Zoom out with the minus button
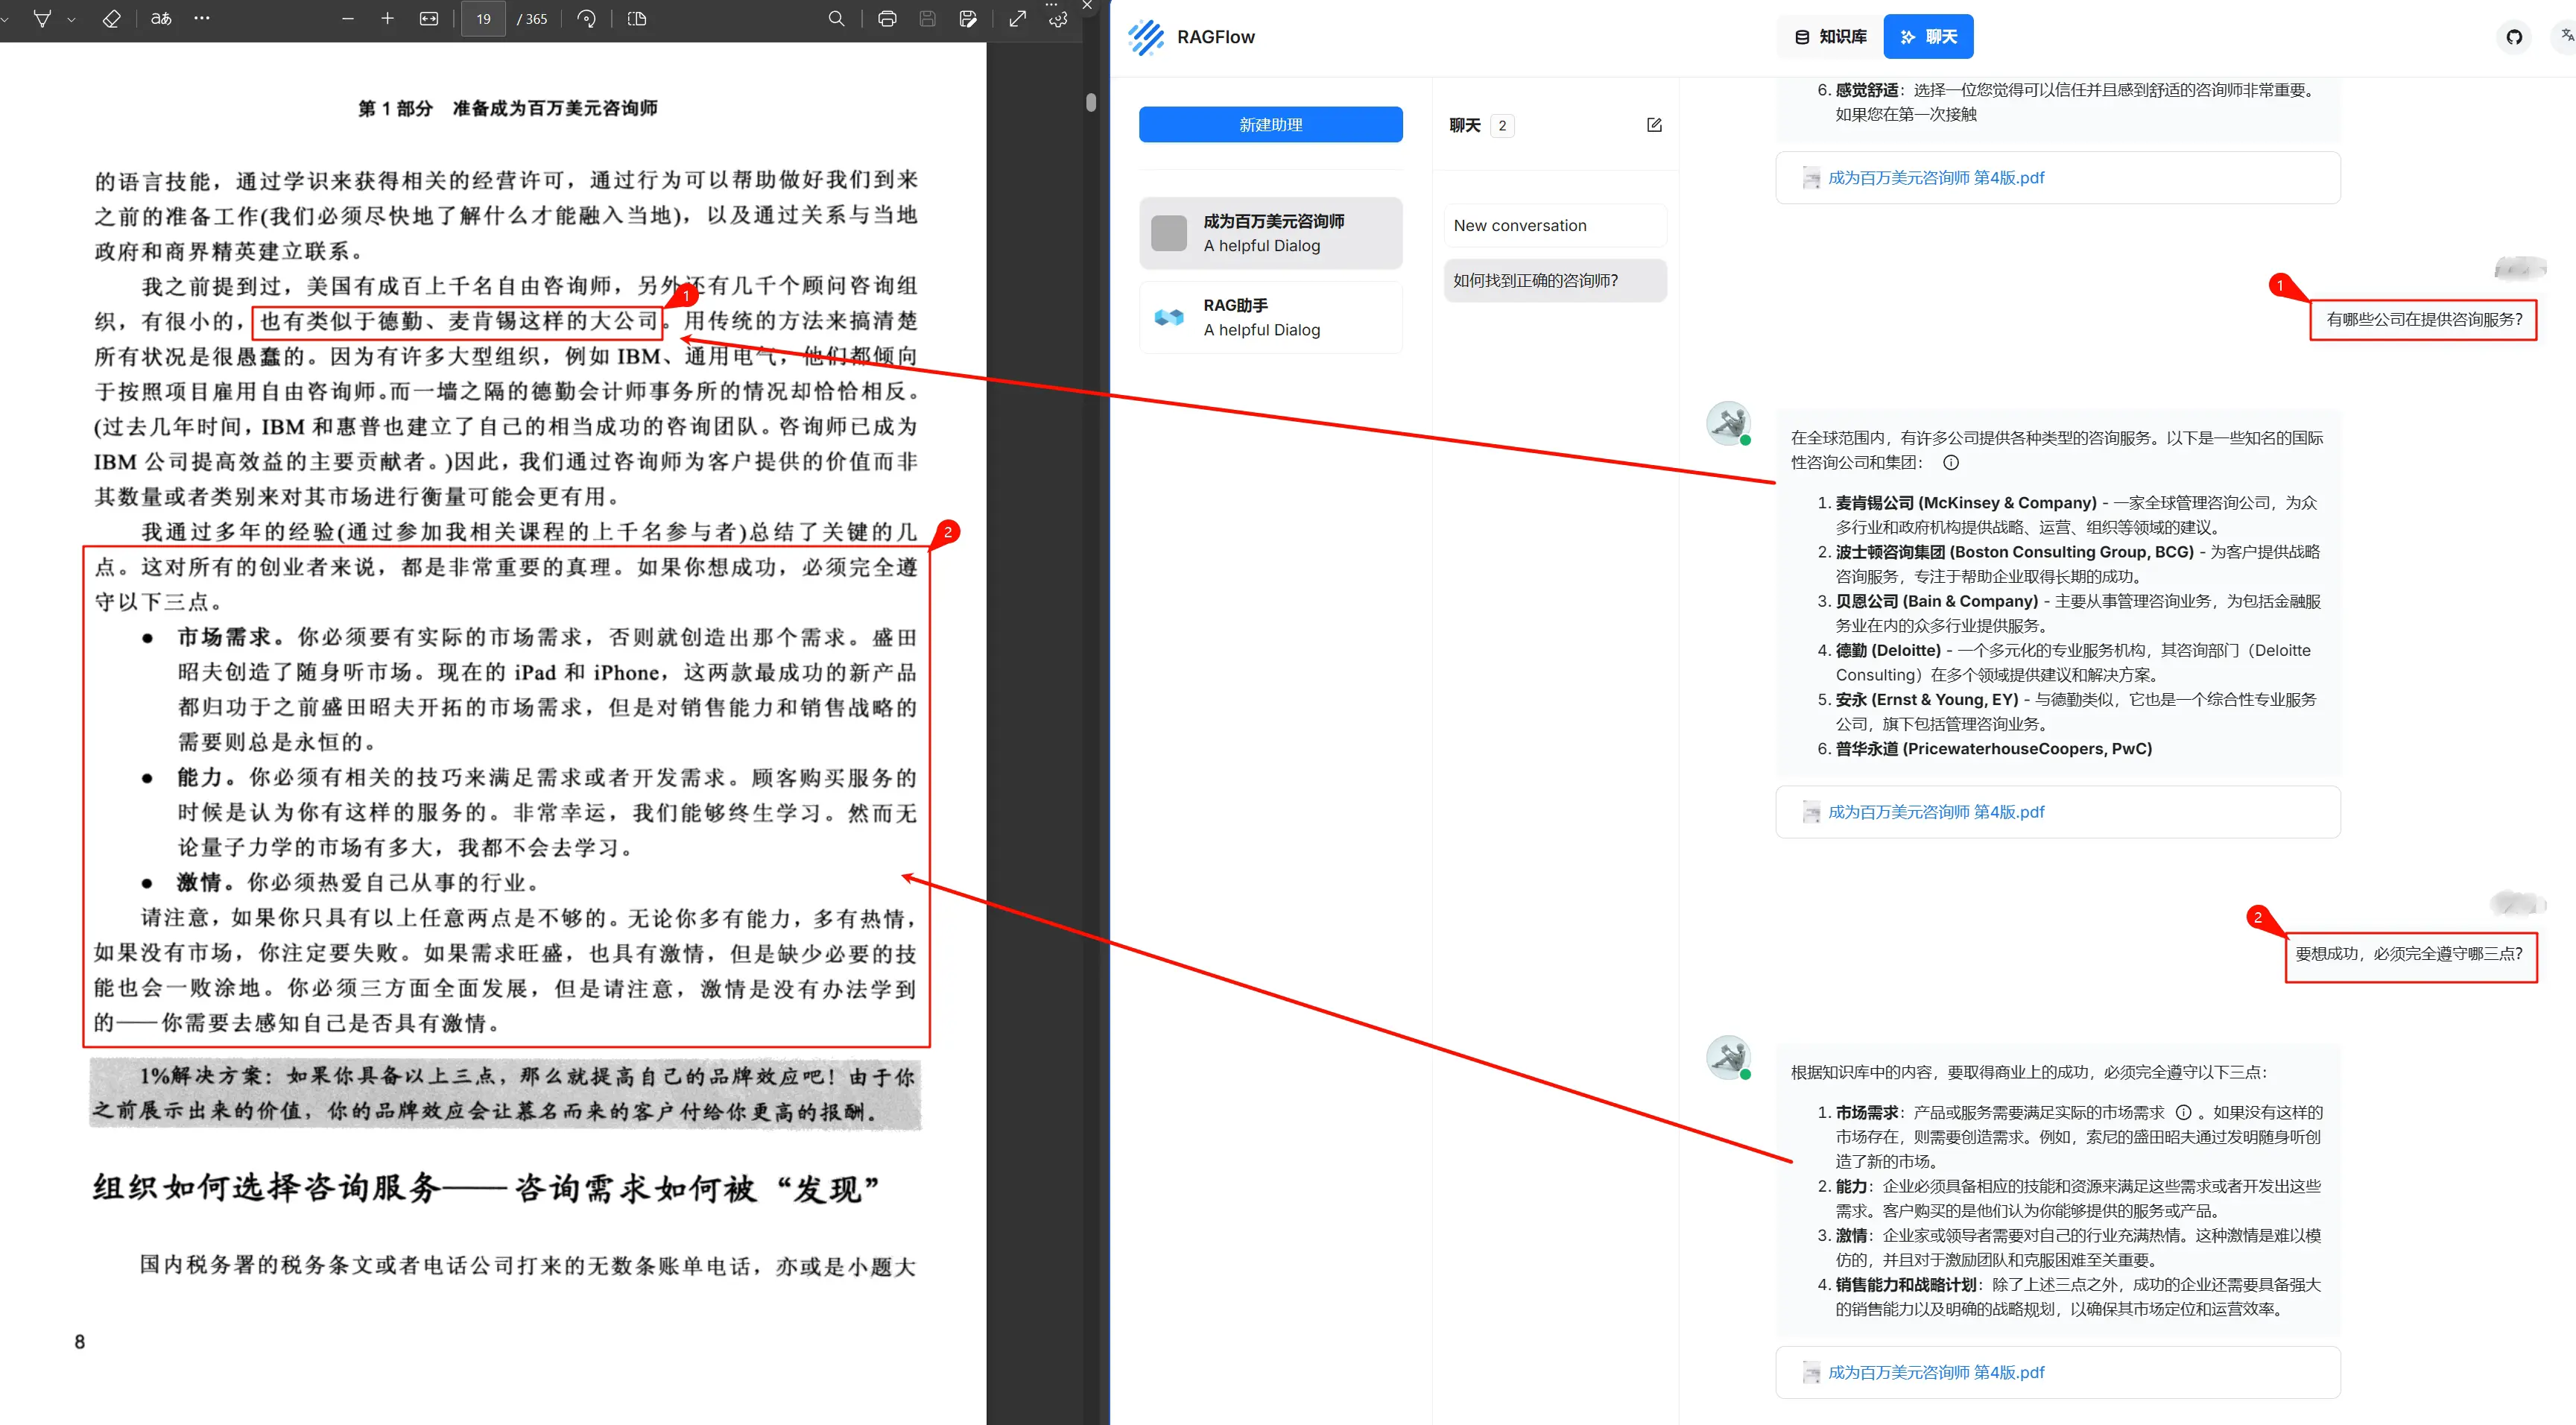This screenshot has width=2576, height=1425. (x=347, y=19)
